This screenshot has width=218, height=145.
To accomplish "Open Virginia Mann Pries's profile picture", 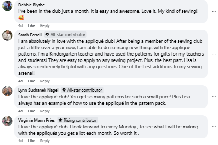I will (x=7, y=121).
